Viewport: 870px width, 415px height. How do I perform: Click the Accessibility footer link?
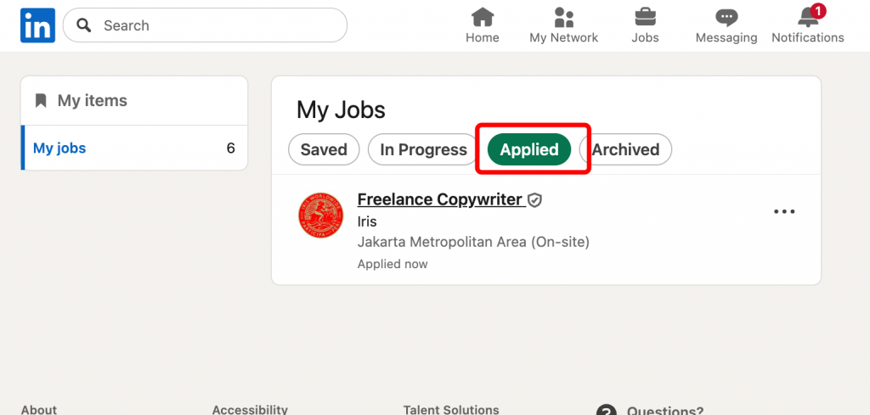pyautogui.click(x=250, y=409)
